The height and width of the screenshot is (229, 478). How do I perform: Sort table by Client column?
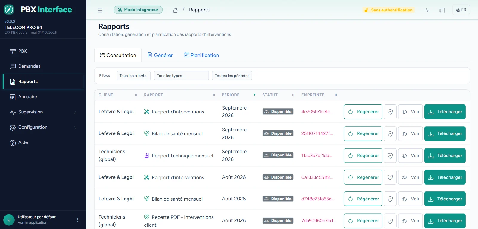pos(118,95)
